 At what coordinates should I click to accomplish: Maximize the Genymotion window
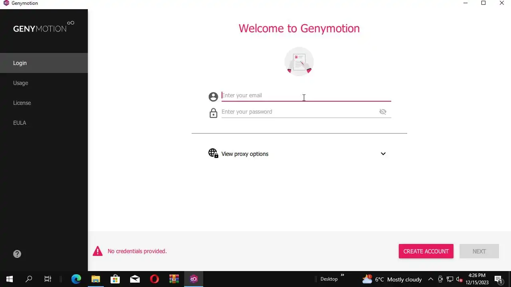[483, 3]
